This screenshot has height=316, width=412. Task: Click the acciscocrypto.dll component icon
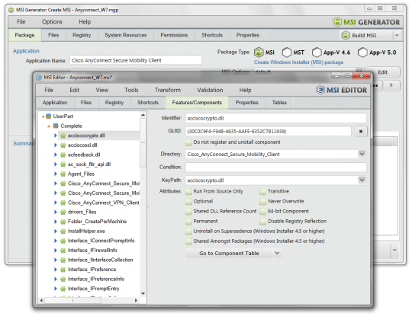pos(63,136)
